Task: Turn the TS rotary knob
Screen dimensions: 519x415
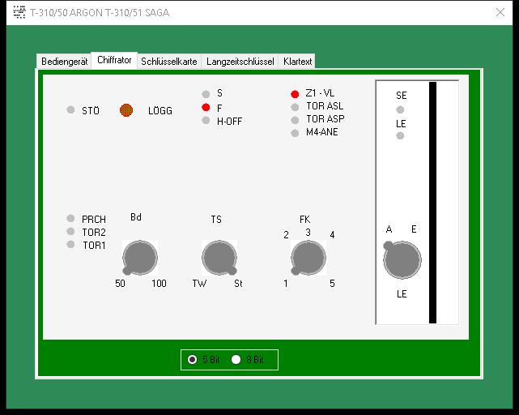Action: tap(219, 258)
